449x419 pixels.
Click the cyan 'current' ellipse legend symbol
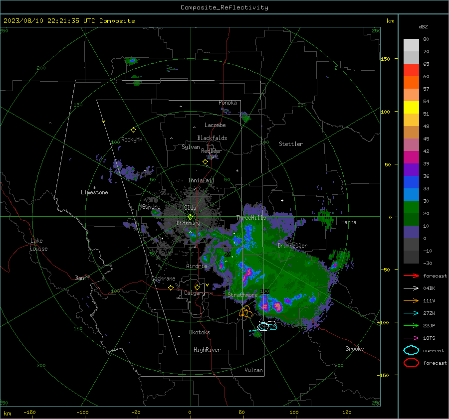click(x=411, y=350)
